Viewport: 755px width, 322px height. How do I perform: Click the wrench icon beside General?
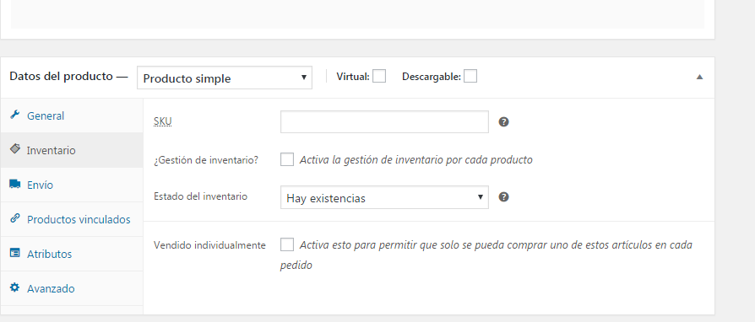15,115
